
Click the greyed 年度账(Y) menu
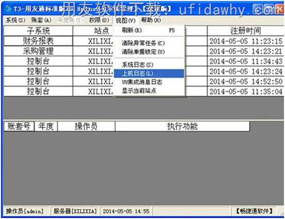click(70, 20)
